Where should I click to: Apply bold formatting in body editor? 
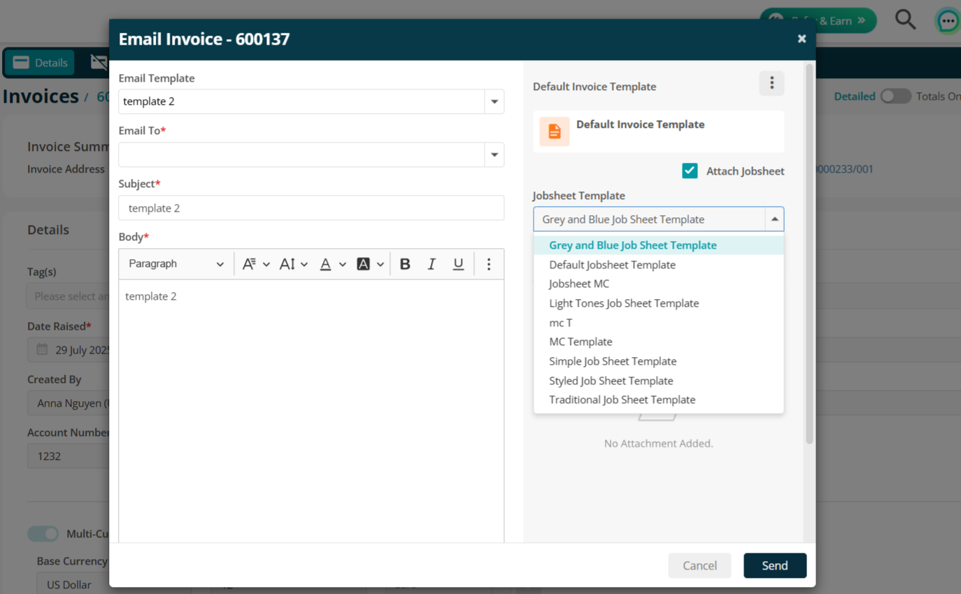pos(405,264)
